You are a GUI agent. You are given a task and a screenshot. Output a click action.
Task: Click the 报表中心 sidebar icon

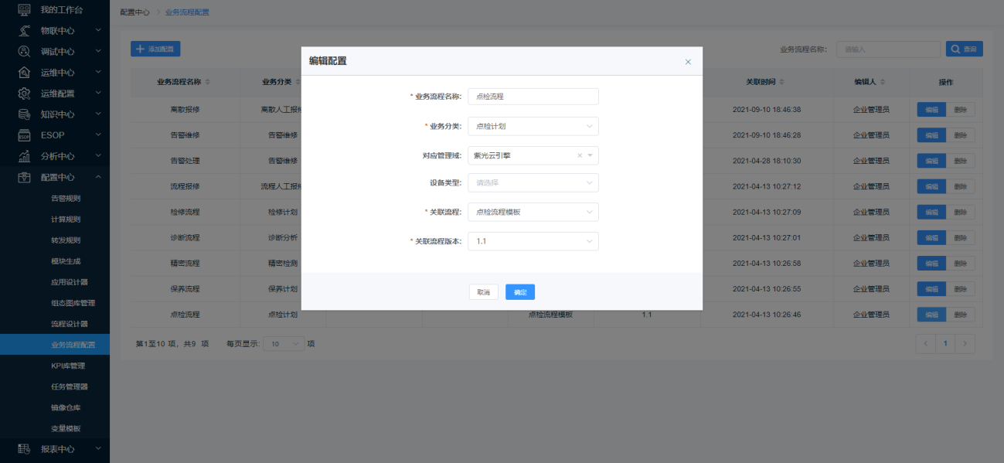coord(24,448)
